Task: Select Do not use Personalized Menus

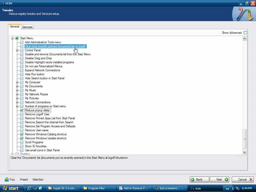Action: click(x=44, y=66)
